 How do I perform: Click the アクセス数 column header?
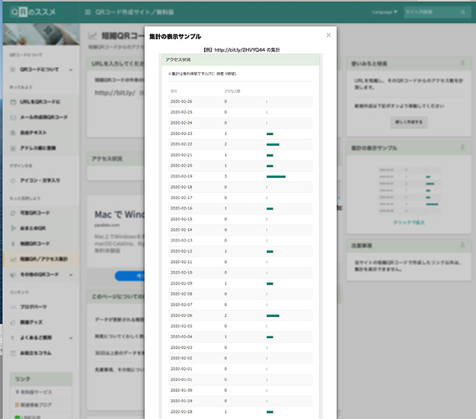pyautogui.click(x=233, y=91)
